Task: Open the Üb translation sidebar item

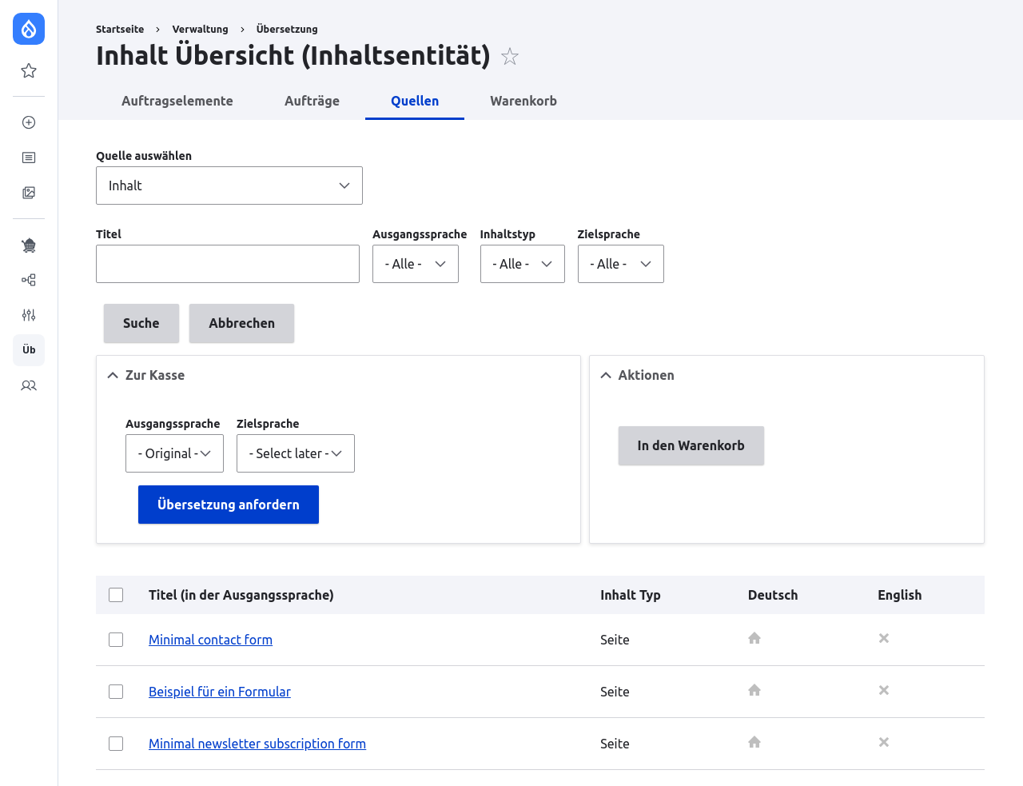Action: 29,350
